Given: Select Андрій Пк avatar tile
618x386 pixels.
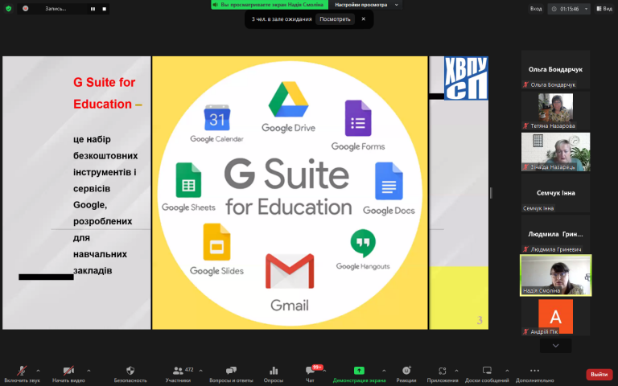Looking at the screenshot, I should tap(555, 317).
